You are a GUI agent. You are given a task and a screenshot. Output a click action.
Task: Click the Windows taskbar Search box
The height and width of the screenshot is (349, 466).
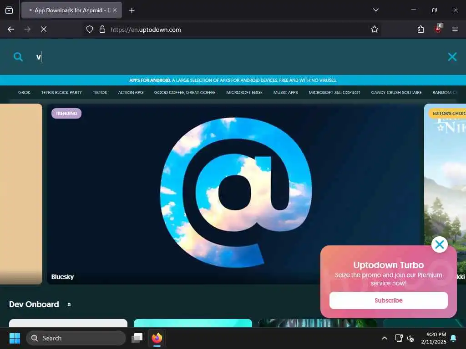pos(76,338)
